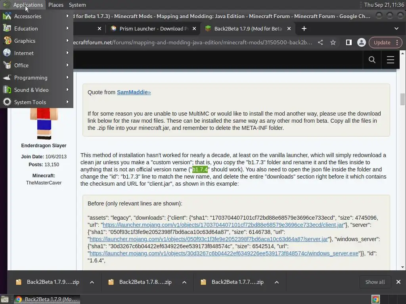Open the Graphics submenu
The height and width of the screenshot is (304, 406).
click(36, 41)
